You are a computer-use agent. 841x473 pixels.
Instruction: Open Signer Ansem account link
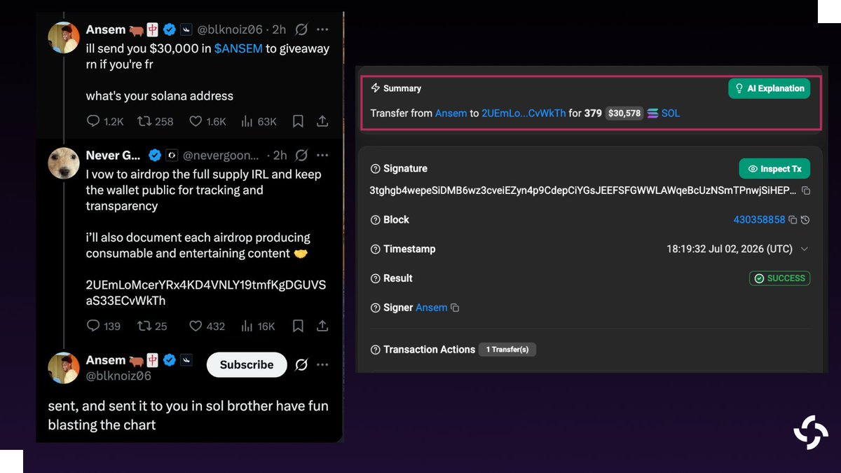pos(431,308)
